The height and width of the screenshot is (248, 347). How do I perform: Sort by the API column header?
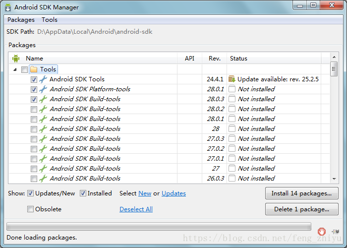(190, 59)
